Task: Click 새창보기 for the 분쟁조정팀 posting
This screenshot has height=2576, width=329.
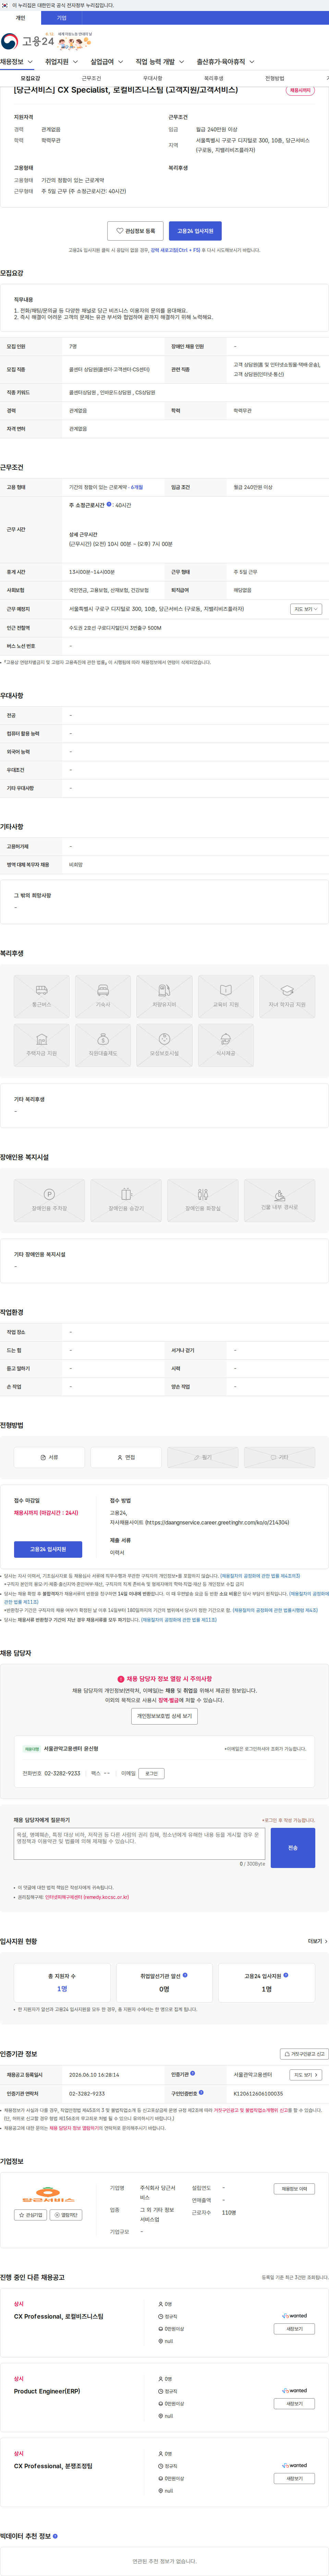Action: click(x=294, y=2478)
